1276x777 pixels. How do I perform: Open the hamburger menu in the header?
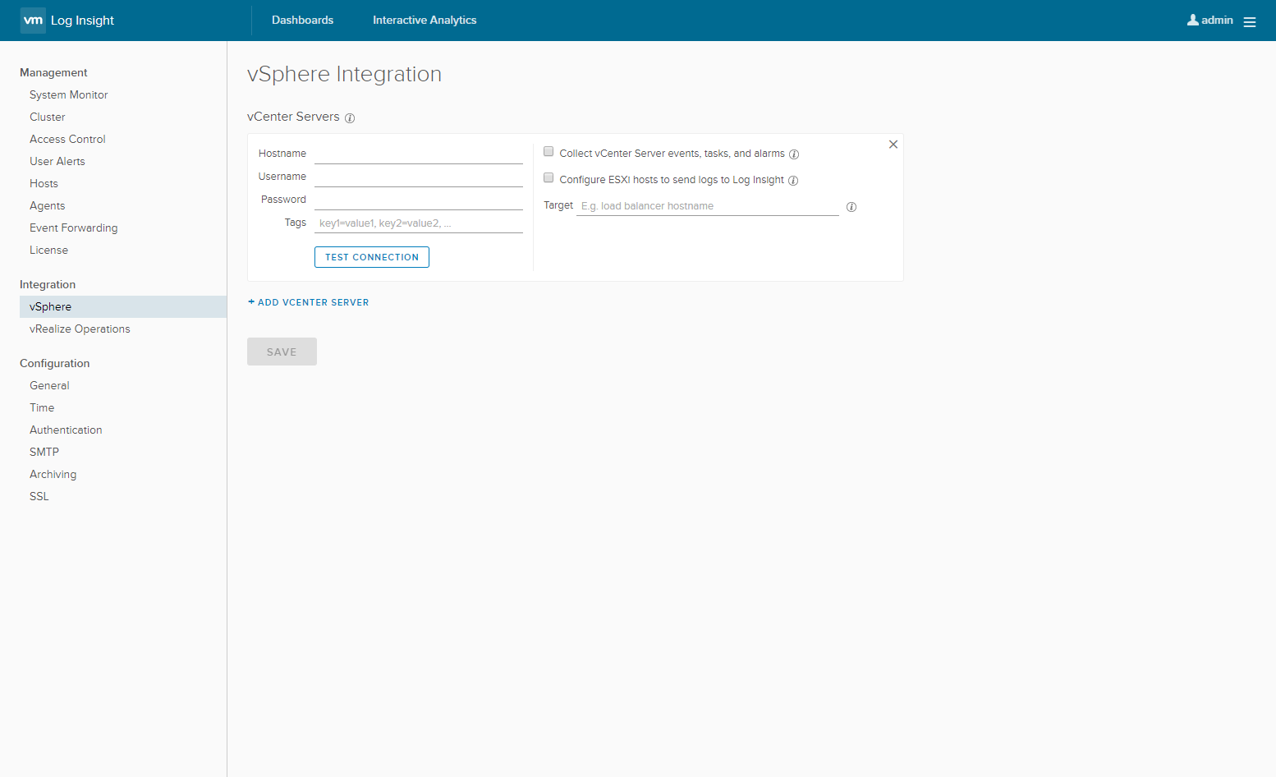pyautogui.click(x=1250, y=22)
